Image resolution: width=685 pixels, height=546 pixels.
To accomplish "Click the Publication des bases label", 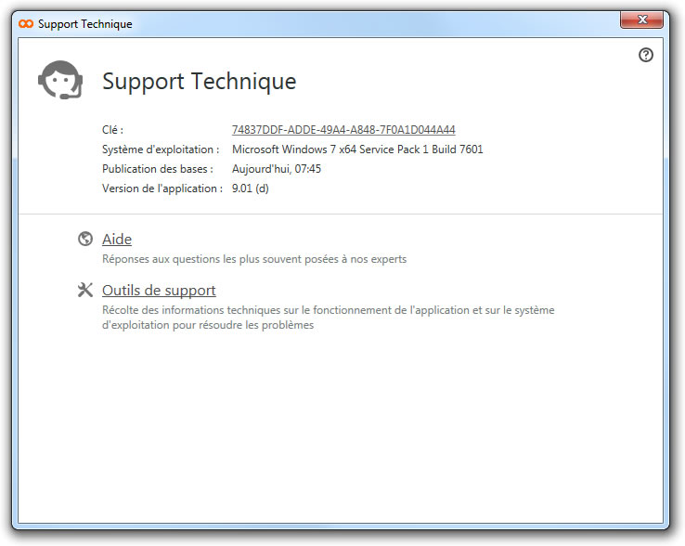I will [158, 169].
